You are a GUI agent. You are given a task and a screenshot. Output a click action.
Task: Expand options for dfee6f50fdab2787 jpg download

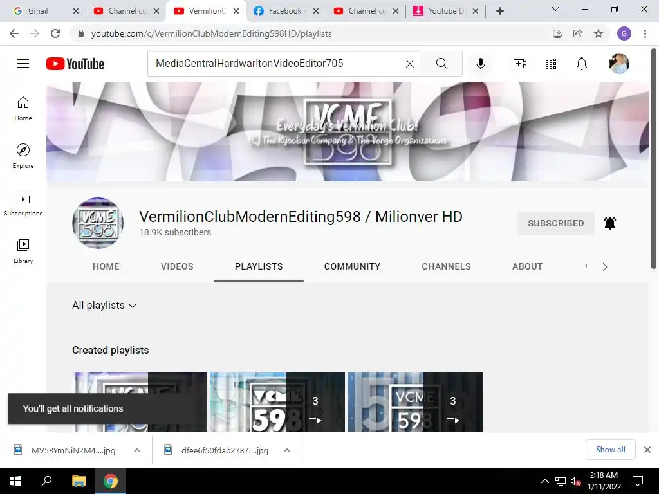click(287, 450)
